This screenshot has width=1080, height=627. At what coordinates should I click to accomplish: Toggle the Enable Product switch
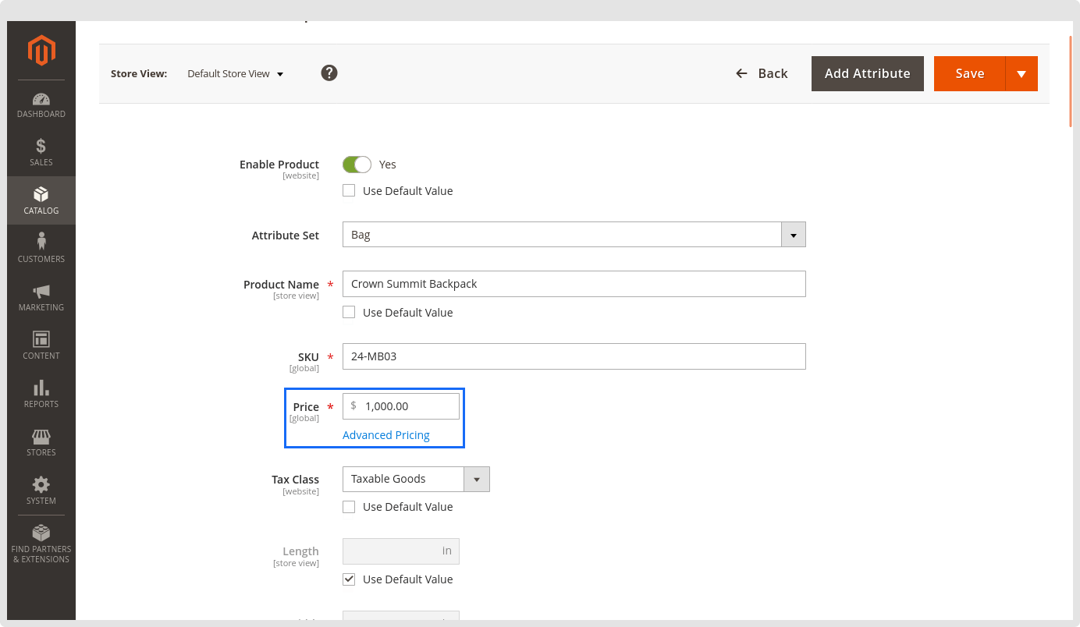click(x=357, y=165)
